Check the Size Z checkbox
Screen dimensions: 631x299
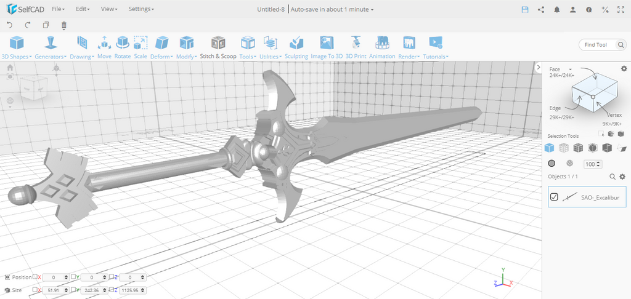(112, 290)
